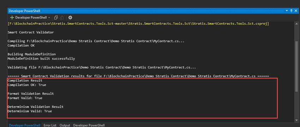Click 'Determinism Valid: True' line
The width and height of the screenshot is (300, 127).
[30, 111]
